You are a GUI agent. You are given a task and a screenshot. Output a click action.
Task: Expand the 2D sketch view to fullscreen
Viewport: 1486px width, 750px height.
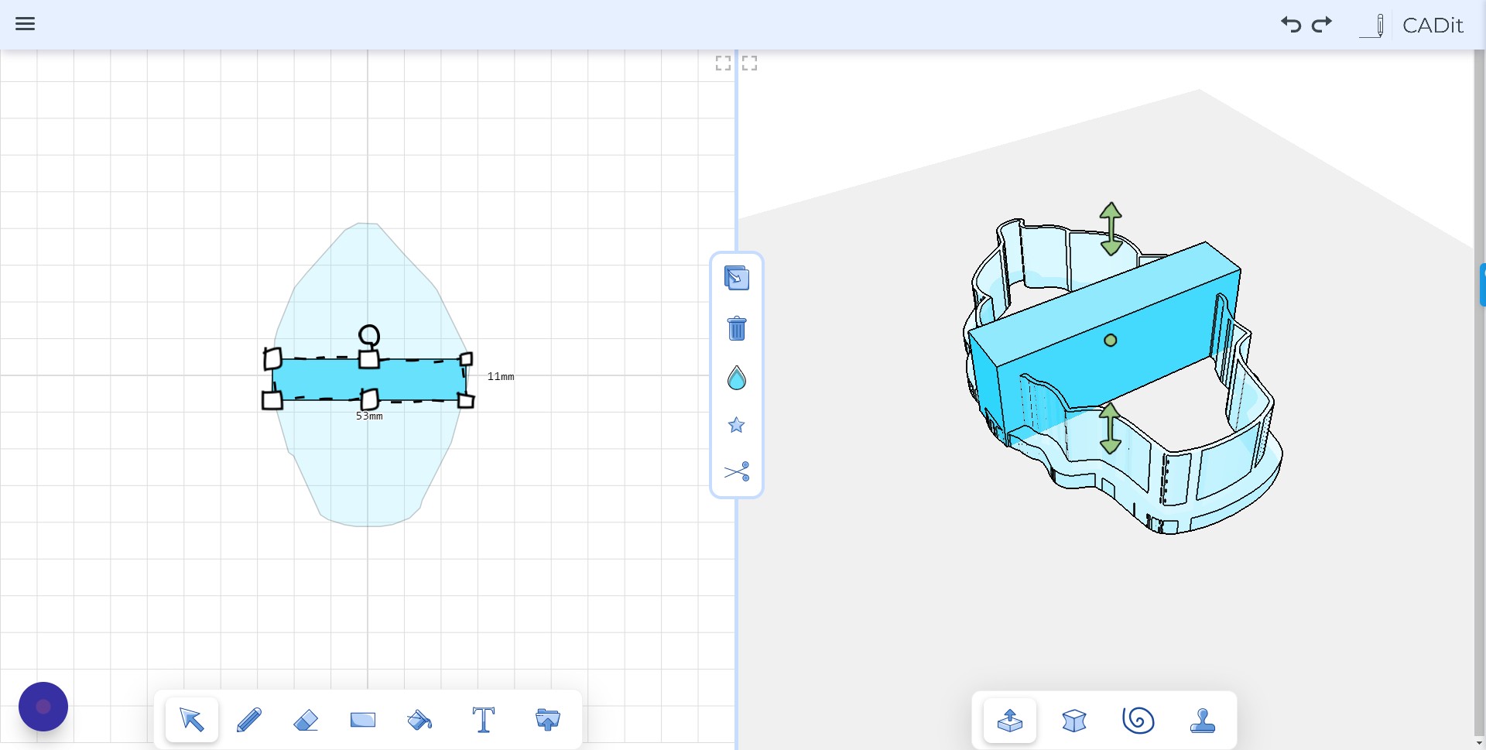coord(723,63)
